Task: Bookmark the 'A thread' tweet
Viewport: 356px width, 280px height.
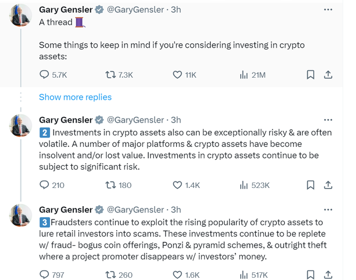Action: coord(311,75)
